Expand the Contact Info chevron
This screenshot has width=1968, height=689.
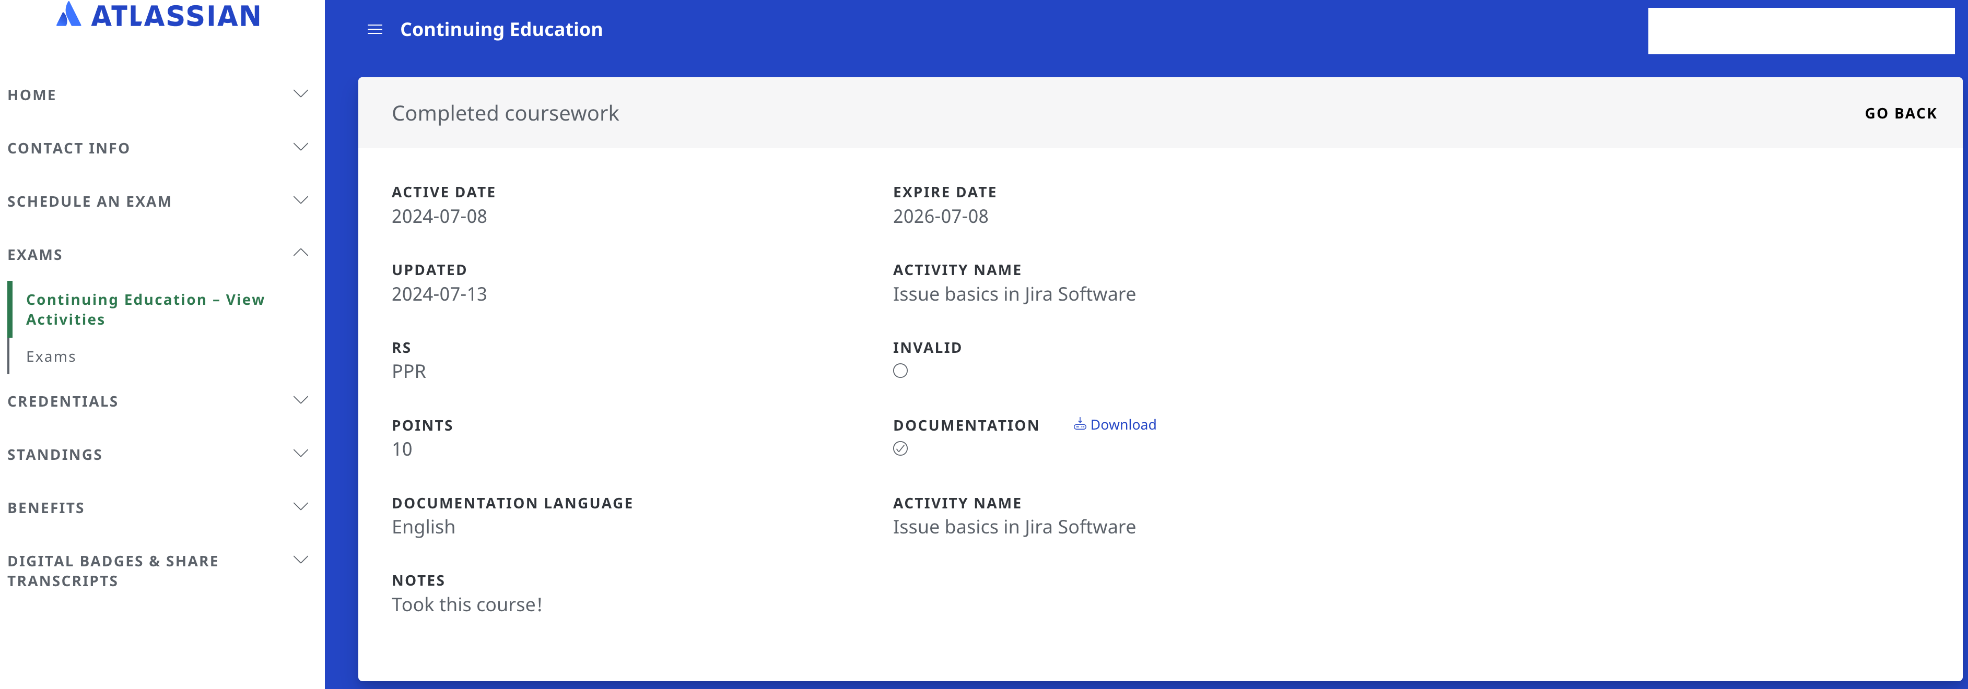(301, 147)
